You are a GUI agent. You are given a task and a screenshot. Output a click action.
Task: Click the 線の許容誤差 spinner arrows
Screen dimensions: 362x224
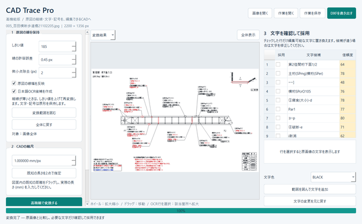[74, 60]
